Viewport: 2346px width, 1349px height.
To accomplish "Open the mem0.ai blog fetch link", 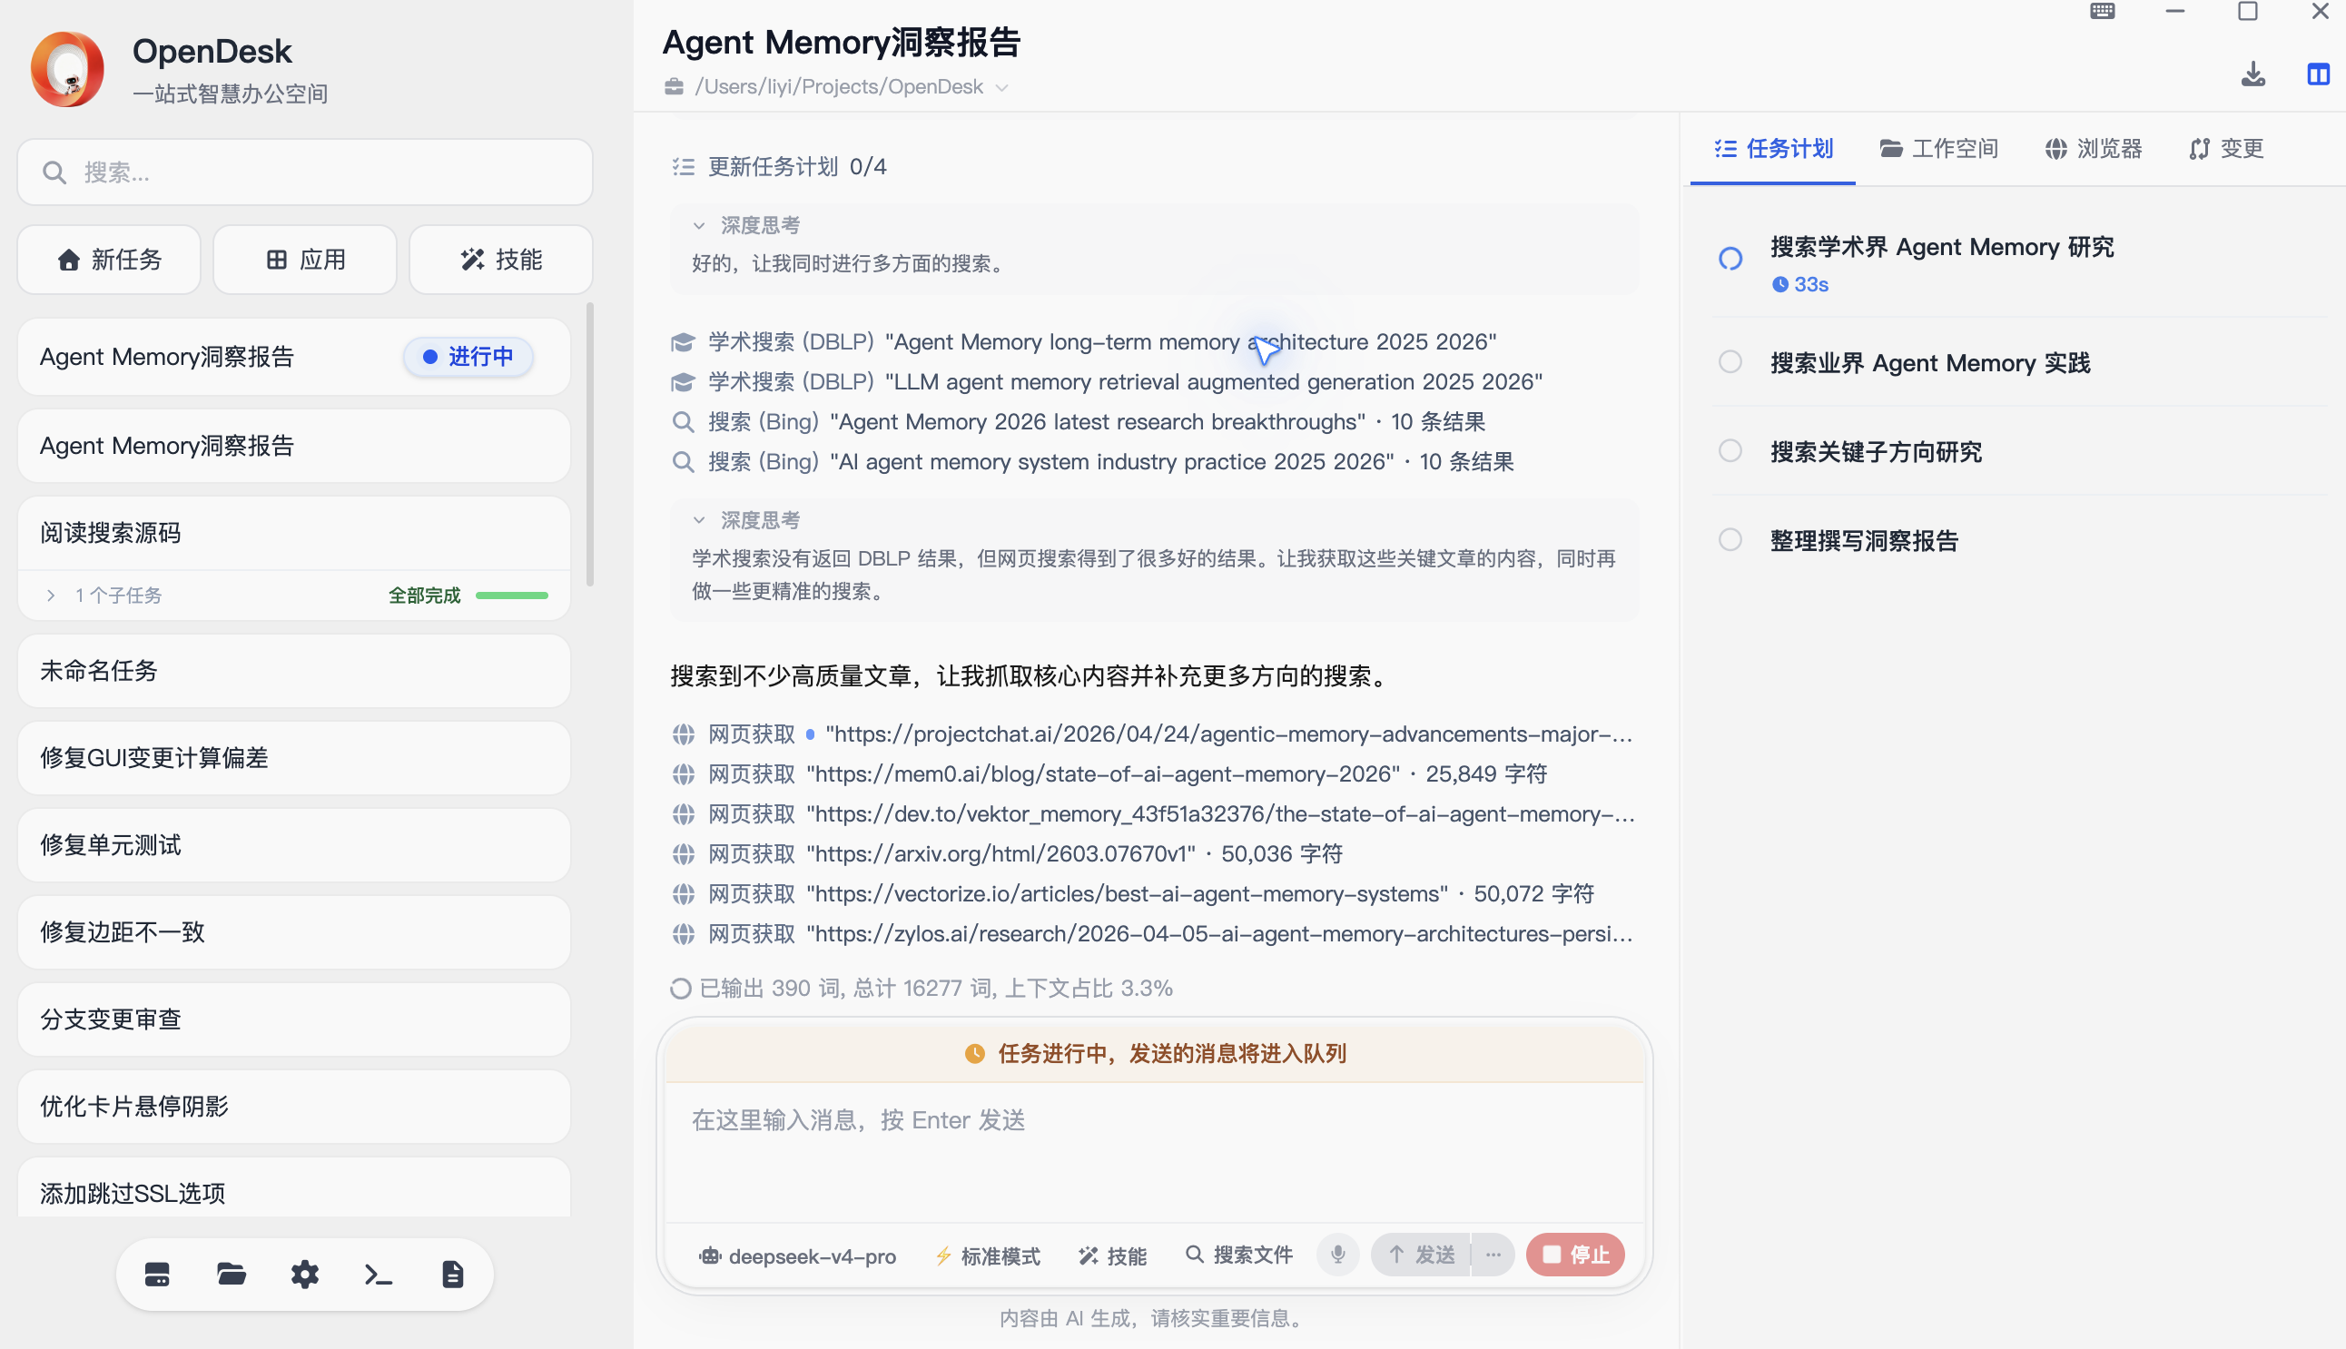I will [1102, 773].
